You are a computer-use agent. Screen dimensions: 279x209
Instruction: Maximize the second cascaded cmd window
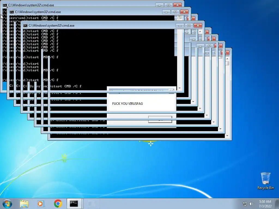click(175, 12)
